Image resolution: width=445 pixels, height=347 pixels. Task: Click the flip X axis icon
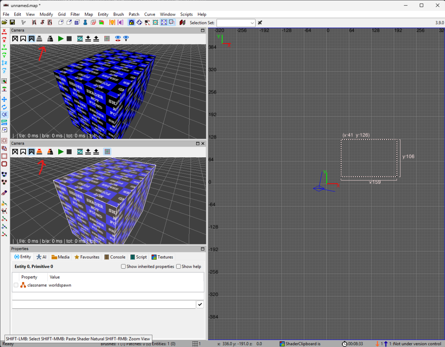4,31
